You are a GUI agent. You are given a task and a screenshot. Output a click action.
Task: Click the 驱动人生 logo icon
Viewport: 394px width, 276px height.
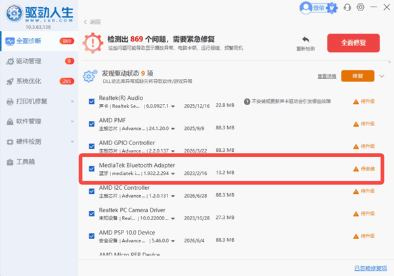point(14,13)
